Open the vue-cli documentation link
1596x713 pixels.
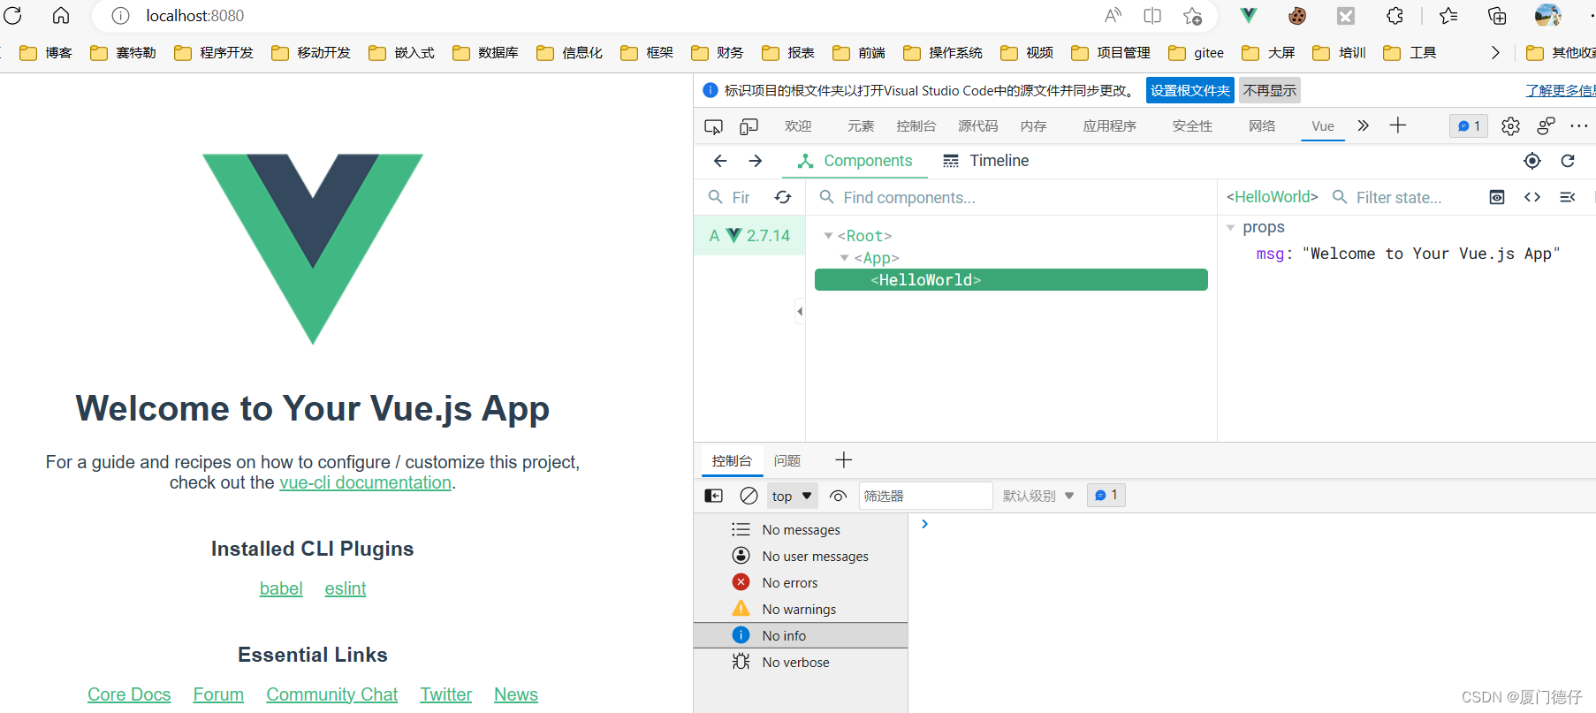366,483
